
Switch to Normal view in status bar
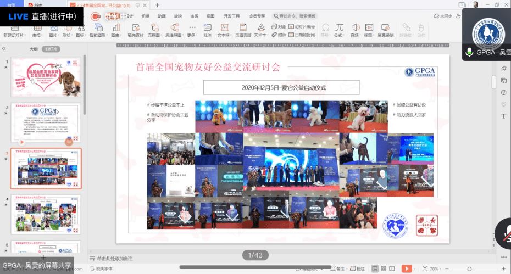pyautogui.click(x=375, y=269)
